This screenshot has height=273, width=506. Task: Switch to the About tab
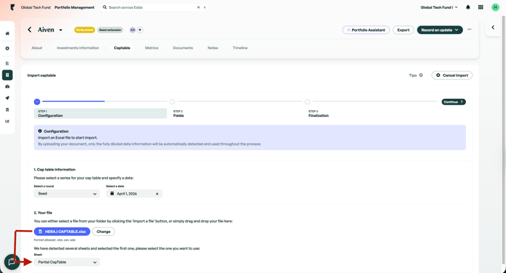coord(37,48)
